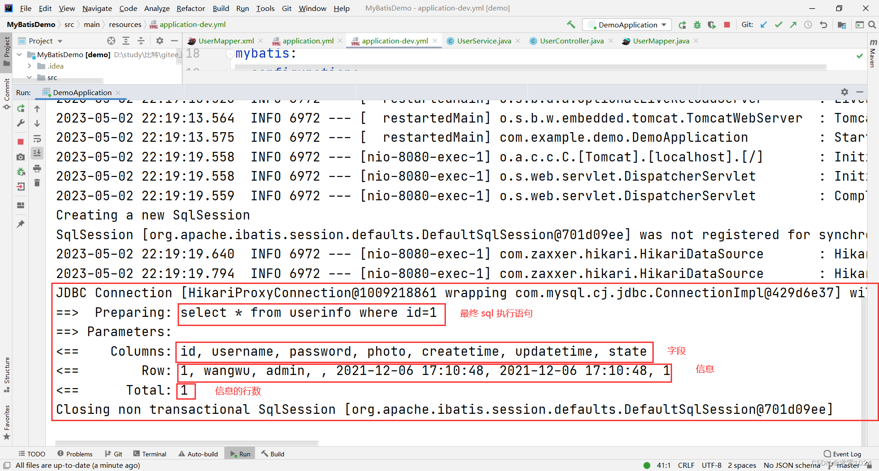
Task: Open the Project Structure dialog icon
Action: click(x=841, y=25)
